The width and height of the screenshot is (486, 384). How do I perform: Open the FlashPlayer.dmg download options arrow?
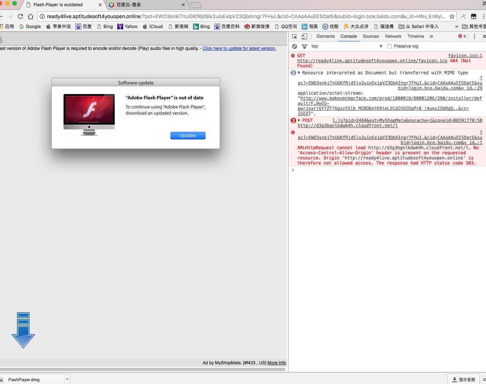coord(67,379)
